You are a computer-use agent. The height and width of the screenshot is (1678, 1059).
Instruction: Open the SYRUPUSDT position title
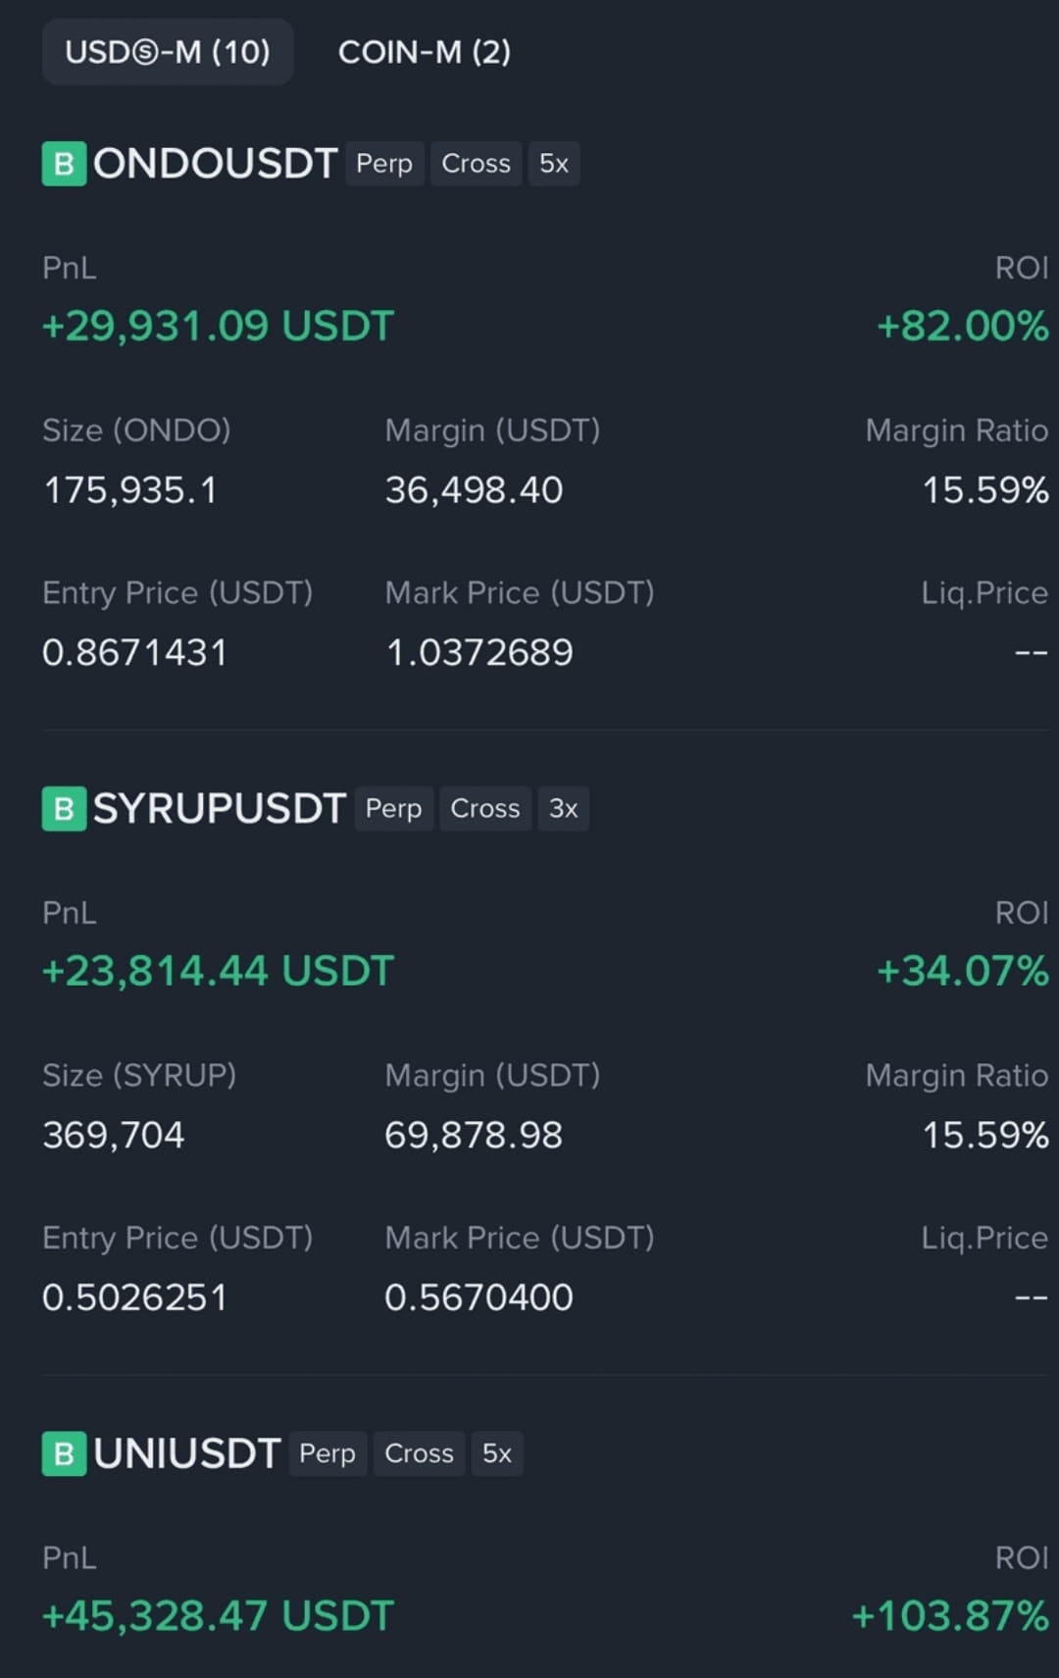220,809
